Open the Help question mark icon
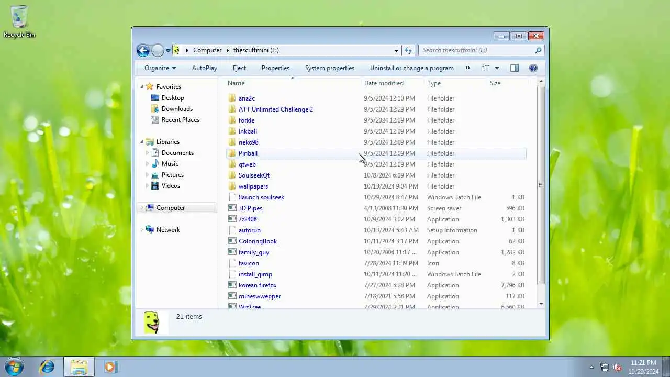 [533, 68]
